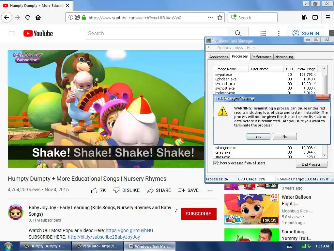The height and width of the screenshot is (251, 334).
Task: Click process list scrollbar up arrow
Action: tap(324, 69)
